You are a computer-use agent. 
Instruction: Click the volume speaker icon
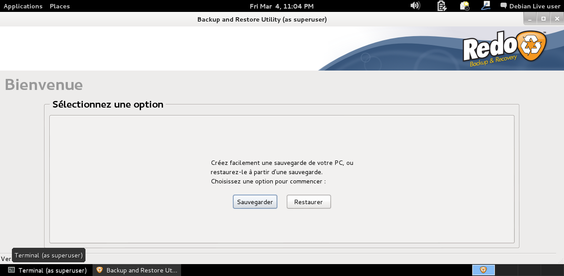pos(415,6)
